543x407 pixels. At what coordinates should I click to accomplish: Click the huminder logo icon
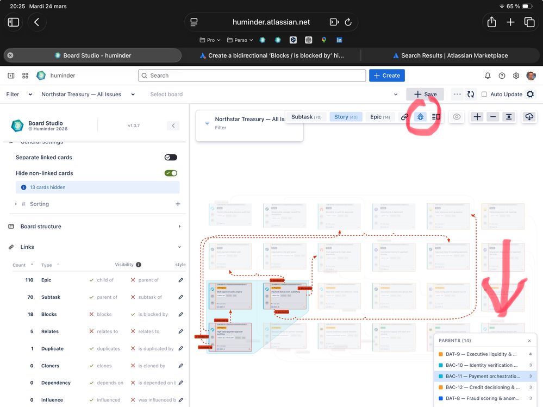point(41,76)
